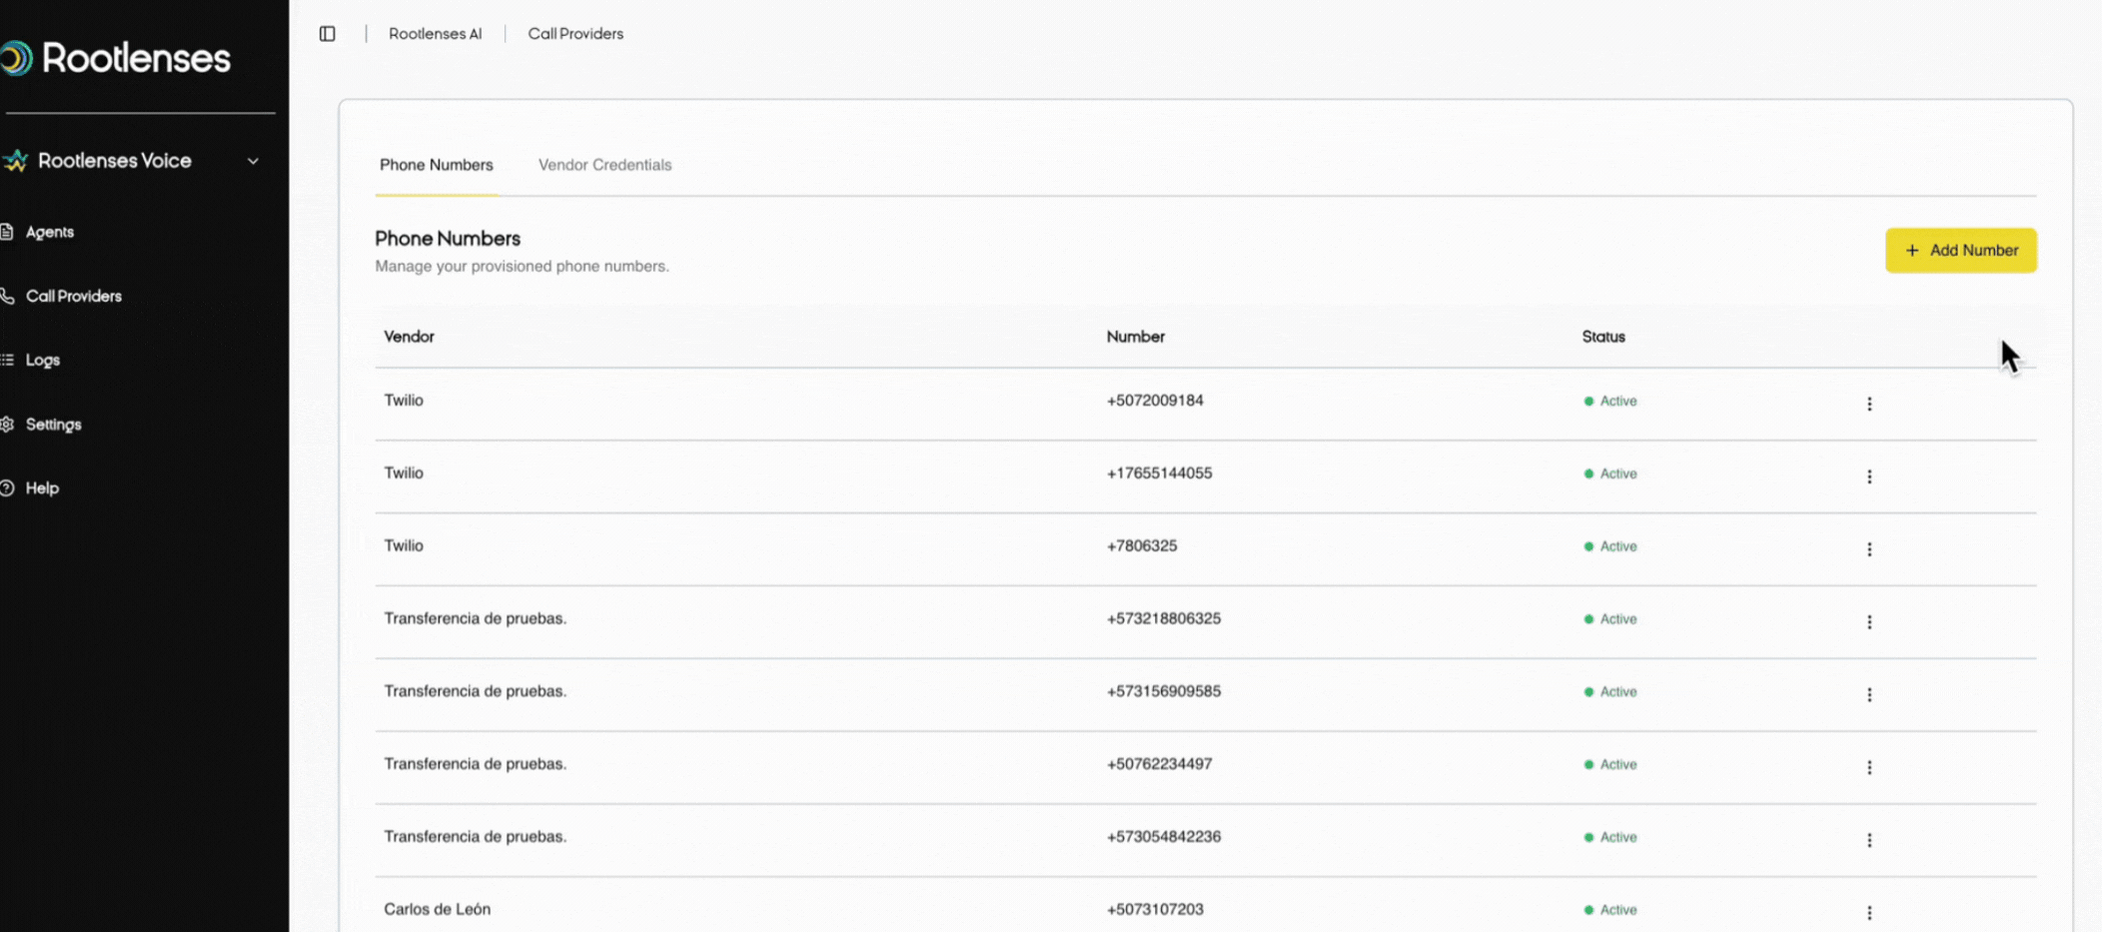Open the three-dot menu for +17655144055
Screen dimensions: 2102x932
(1869, 476)
